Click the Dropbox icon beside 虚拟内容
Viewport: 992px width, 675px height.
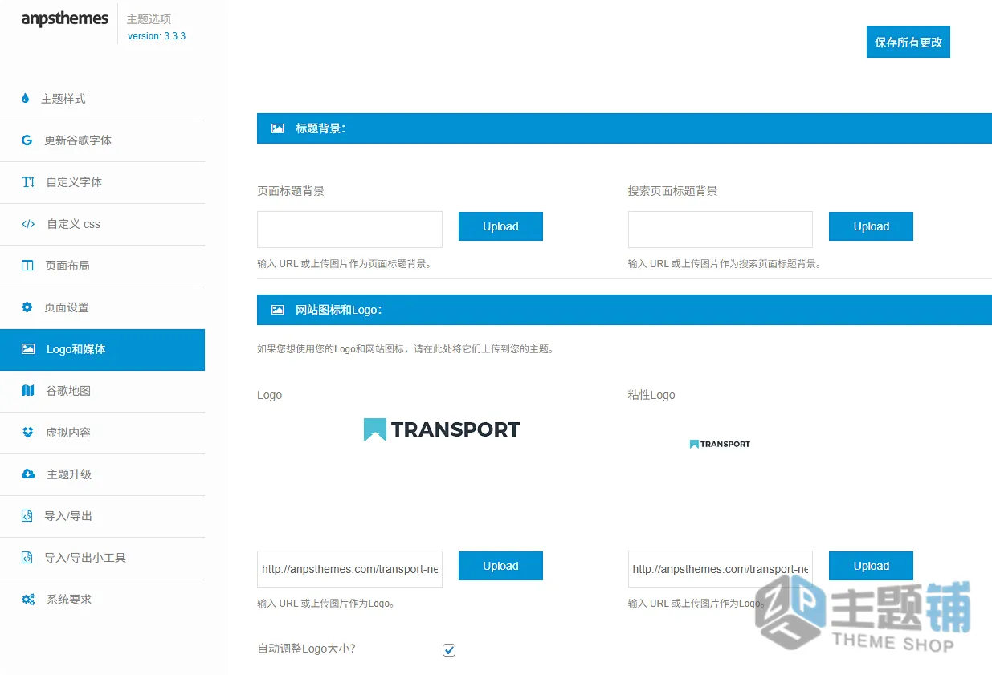tap(28, 432)
